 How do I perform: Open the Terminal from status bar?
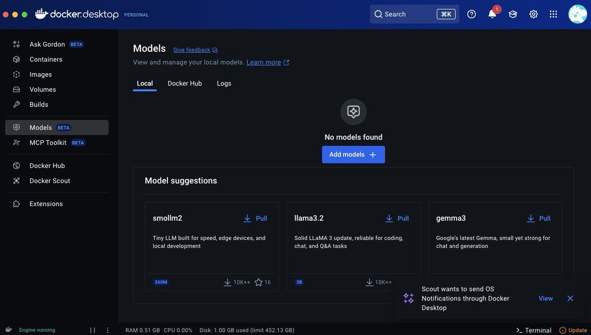533,330
